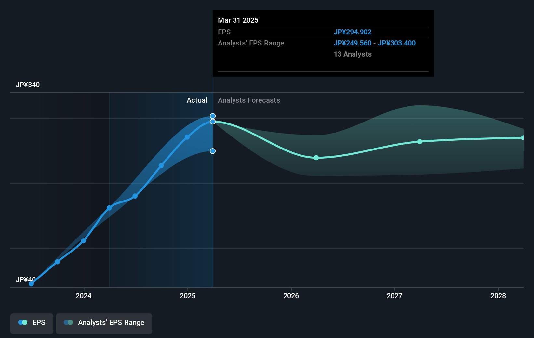534x338 pixels.
Task: Click the EPS marker at Mar 31 2025
Action: click(x=213, y=122)
